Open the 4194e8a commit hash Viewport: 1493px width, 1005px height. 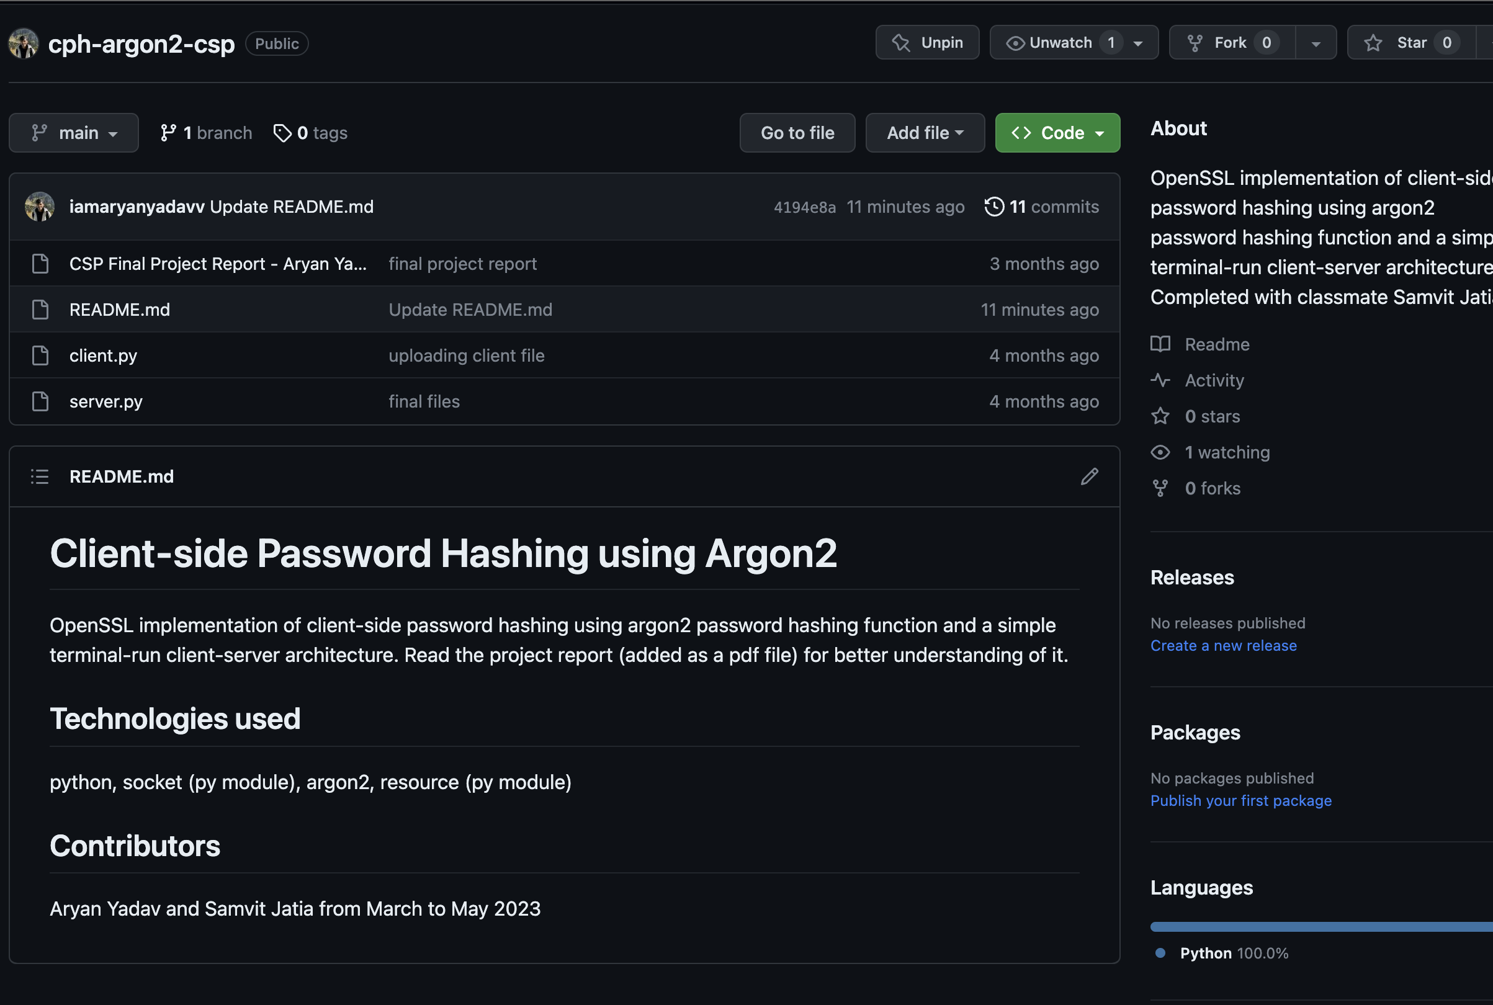tap(804, 207)
